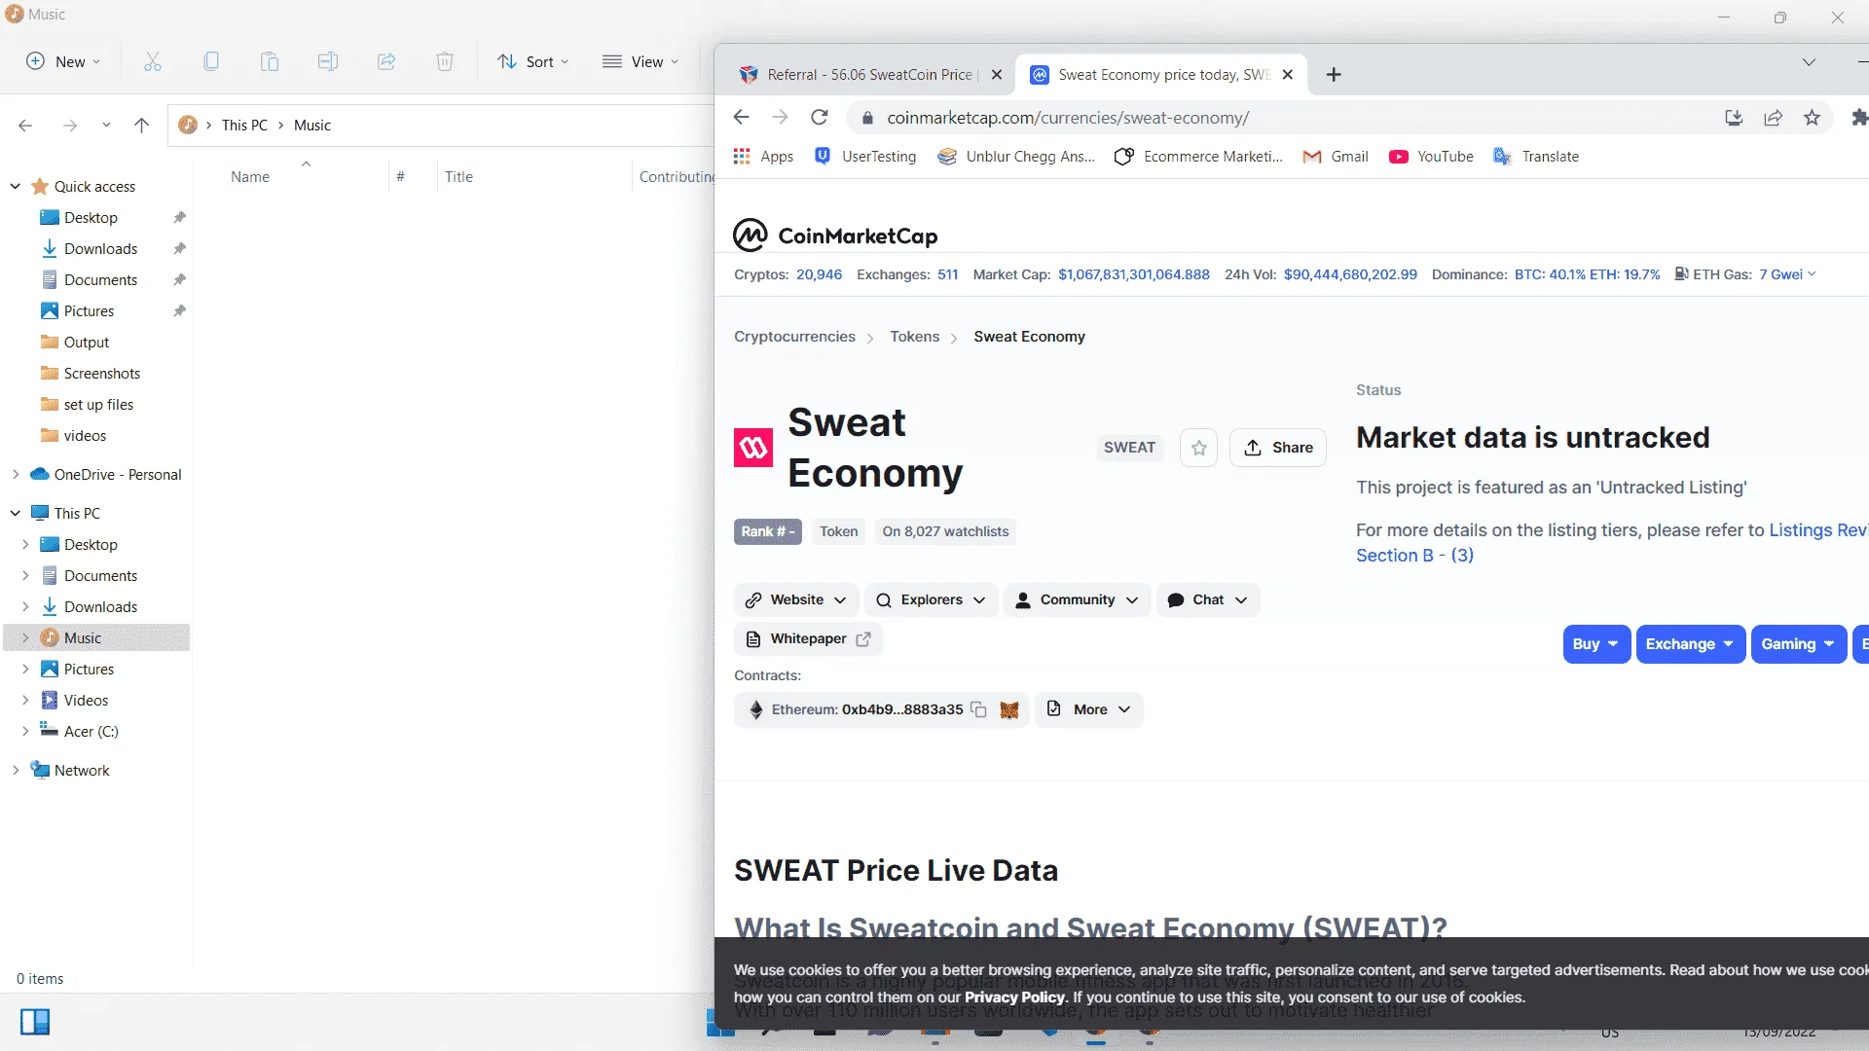
Task: Close the Referral SweatCoin Price tab
Action: point(997,75)
